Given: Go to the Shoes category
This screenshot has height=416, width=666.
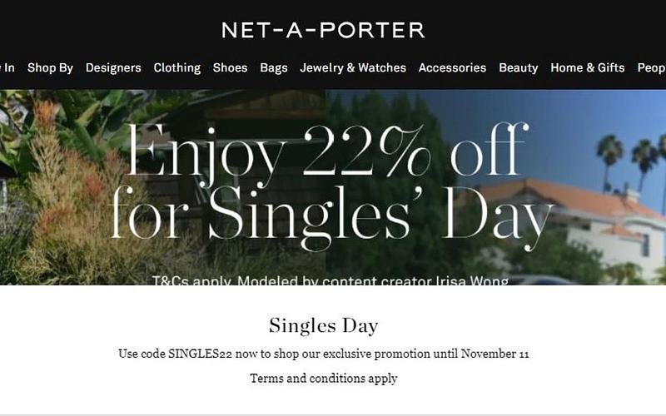Looking at the screenshot, I should pyautogui.click(x=230, y=68).
